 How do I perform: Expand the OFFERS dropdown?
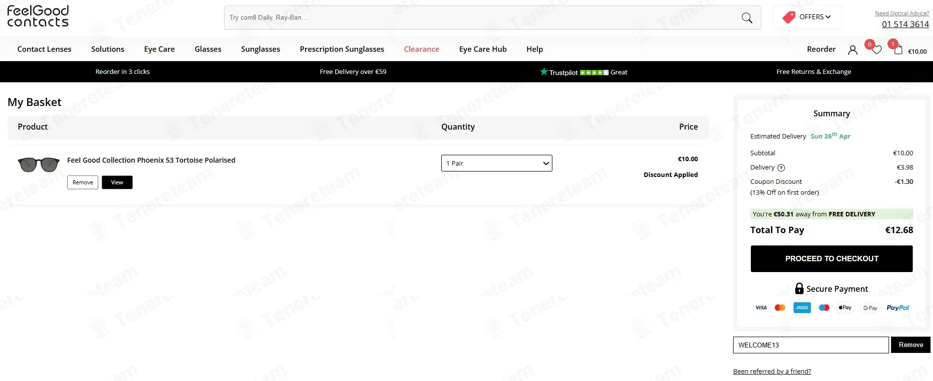[815, 17]
